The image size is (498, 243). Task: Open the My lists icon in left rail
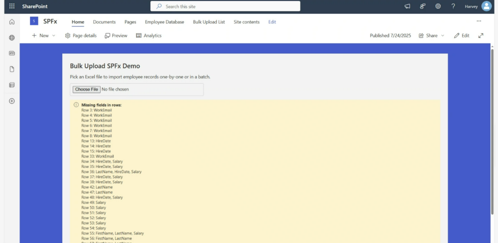12,85
